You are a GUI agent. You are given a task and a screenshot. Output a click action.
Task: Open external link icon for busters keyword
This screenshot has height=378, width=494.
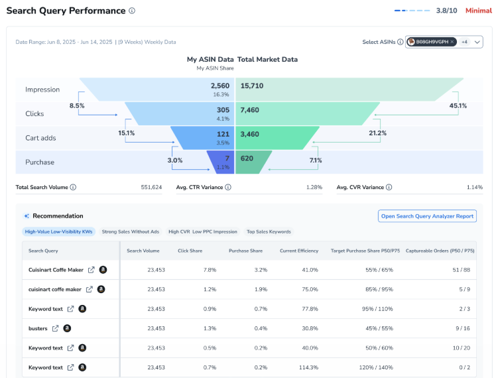(x=56, y=328)
